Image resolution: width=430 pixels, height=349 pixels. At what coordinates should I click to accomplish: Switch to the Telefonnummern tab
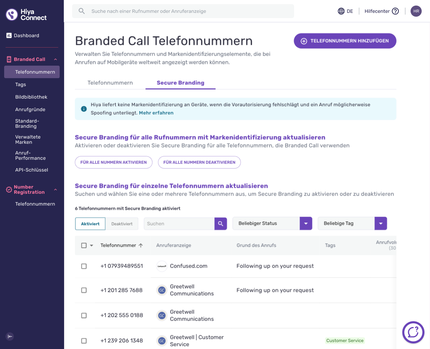click(x=110, y=83)
